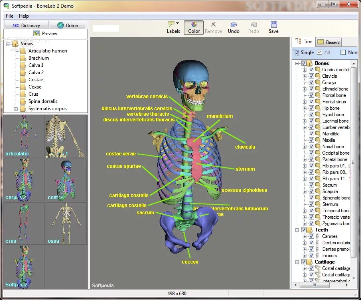Click the Preview button
Viewport: 361px width, 300px height.
46,34
